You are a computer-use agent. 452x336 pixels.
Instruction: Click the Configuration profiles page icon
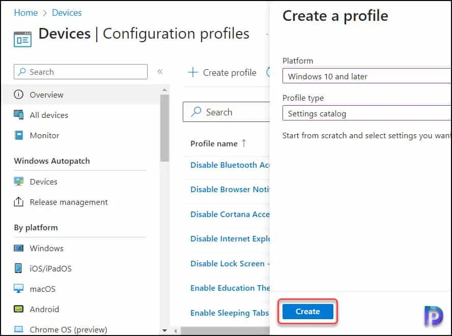(22, 39)
